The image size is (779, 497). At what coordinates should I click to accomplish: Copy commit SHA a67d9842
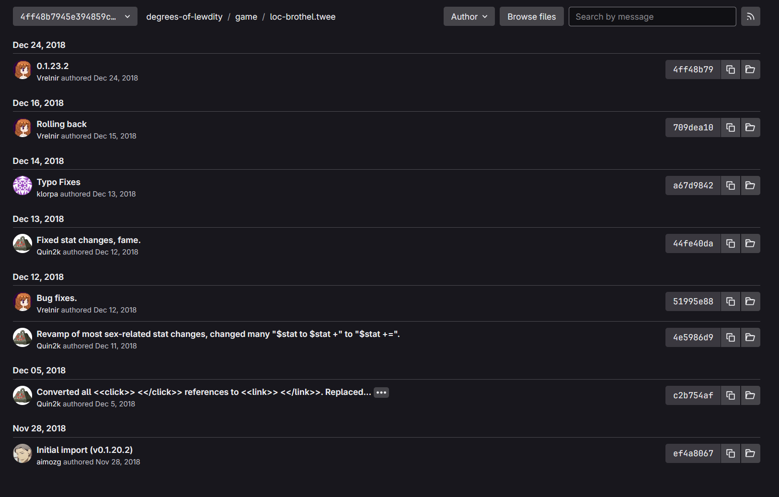point(730,185)
